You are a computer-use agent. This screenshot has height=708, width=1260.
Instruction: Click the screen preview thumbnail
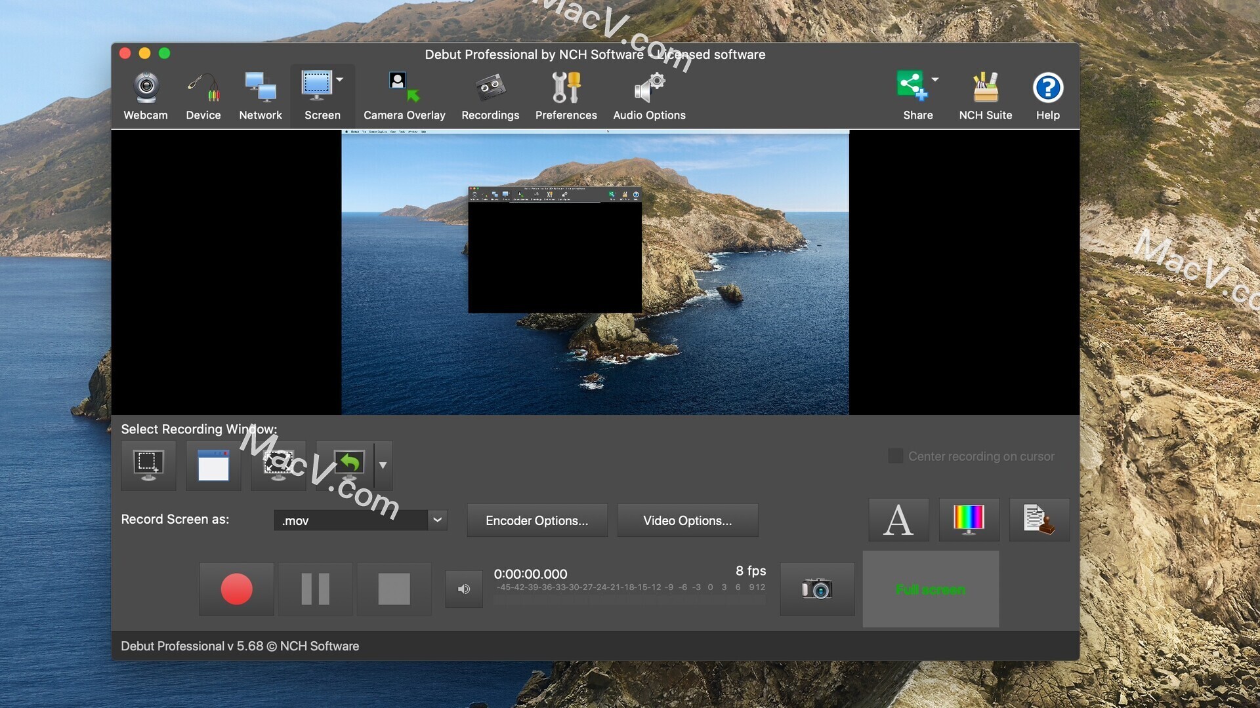point(595,272)
